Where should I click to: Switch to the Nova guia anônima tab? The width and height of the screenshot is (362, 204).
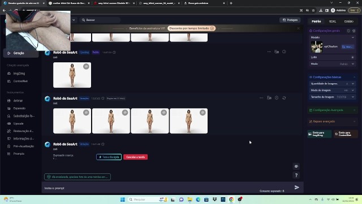click(204, 3)
